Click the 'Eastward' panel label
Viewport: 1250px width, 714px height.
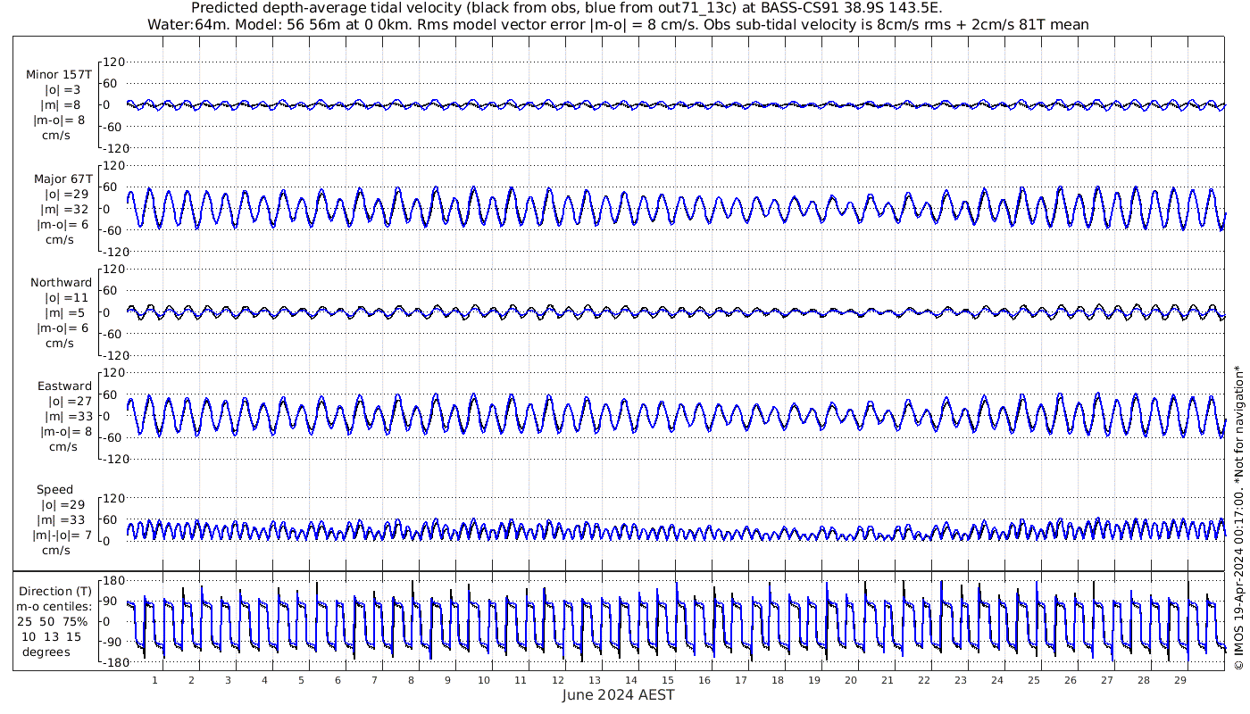[x=65, y=386]
